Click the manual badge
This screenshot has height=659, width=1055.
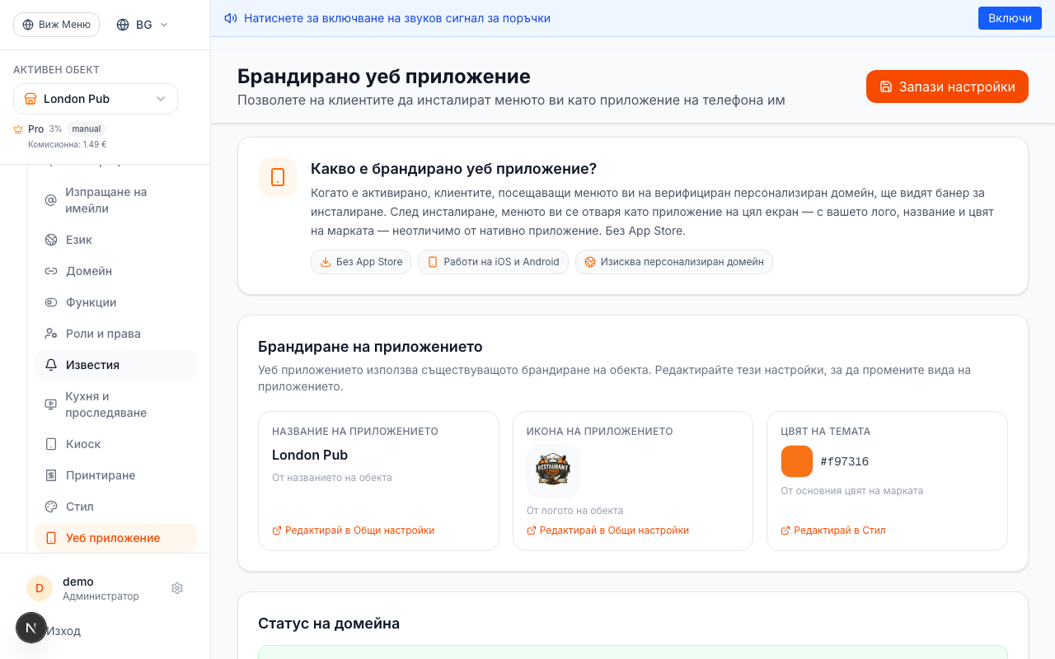coord(86,129)
